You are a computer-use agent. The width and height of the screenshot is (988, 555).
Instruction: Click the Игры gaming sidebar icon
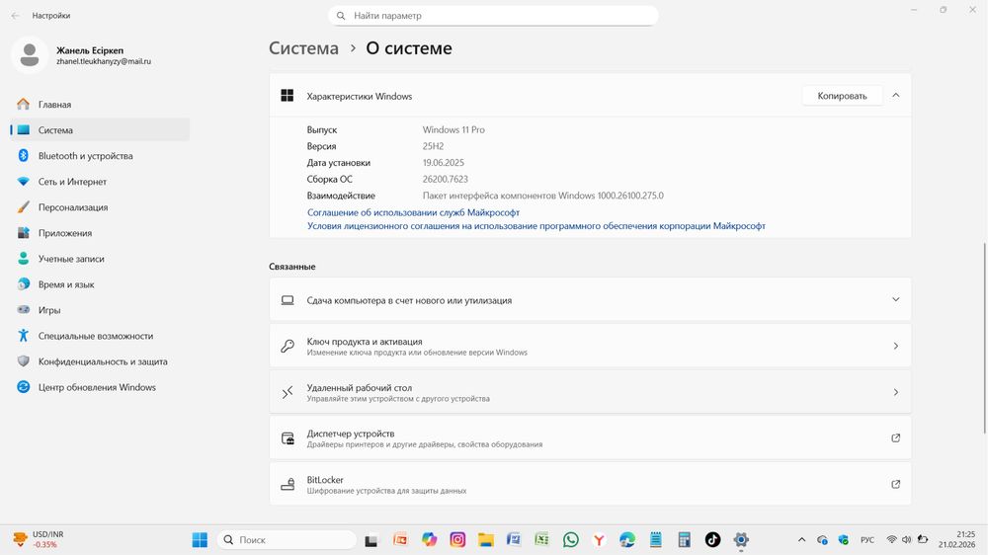click(x=24, y=310)
